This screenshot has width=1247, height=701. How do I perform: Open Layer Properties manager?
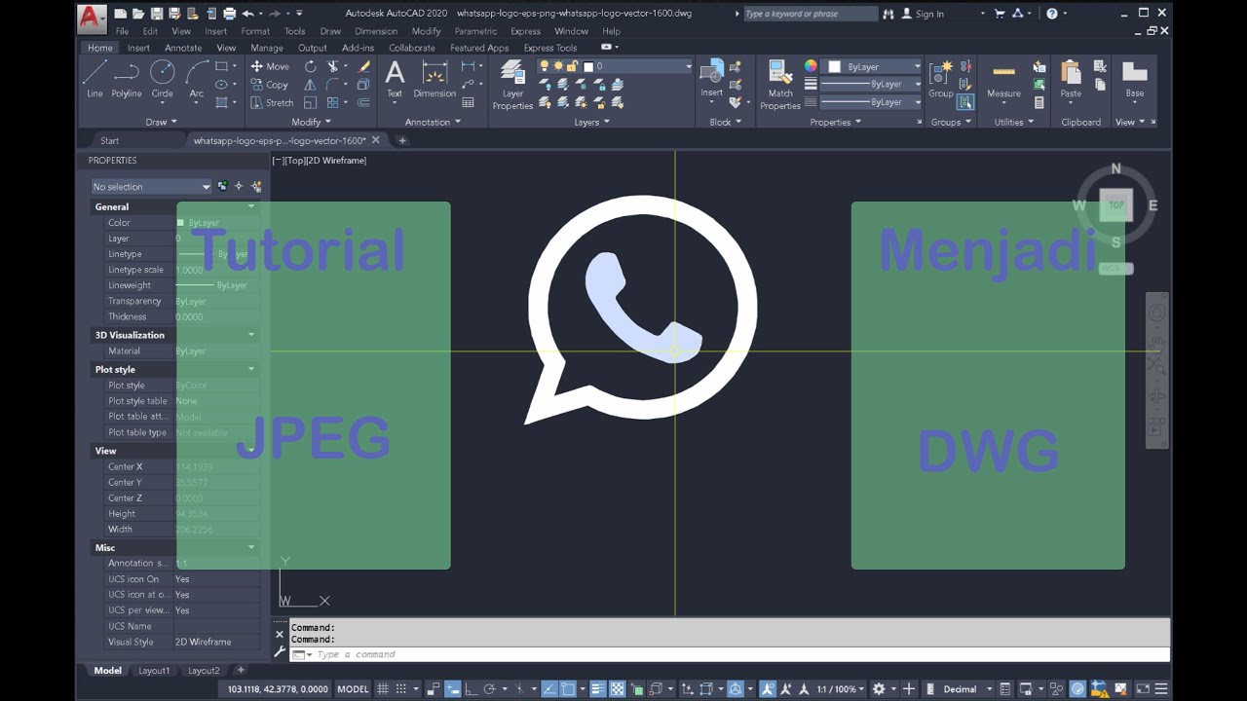[512, 85]
